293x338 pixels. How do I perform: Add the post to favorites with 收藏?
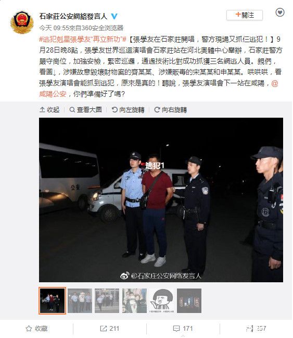[x=36, y=329]
